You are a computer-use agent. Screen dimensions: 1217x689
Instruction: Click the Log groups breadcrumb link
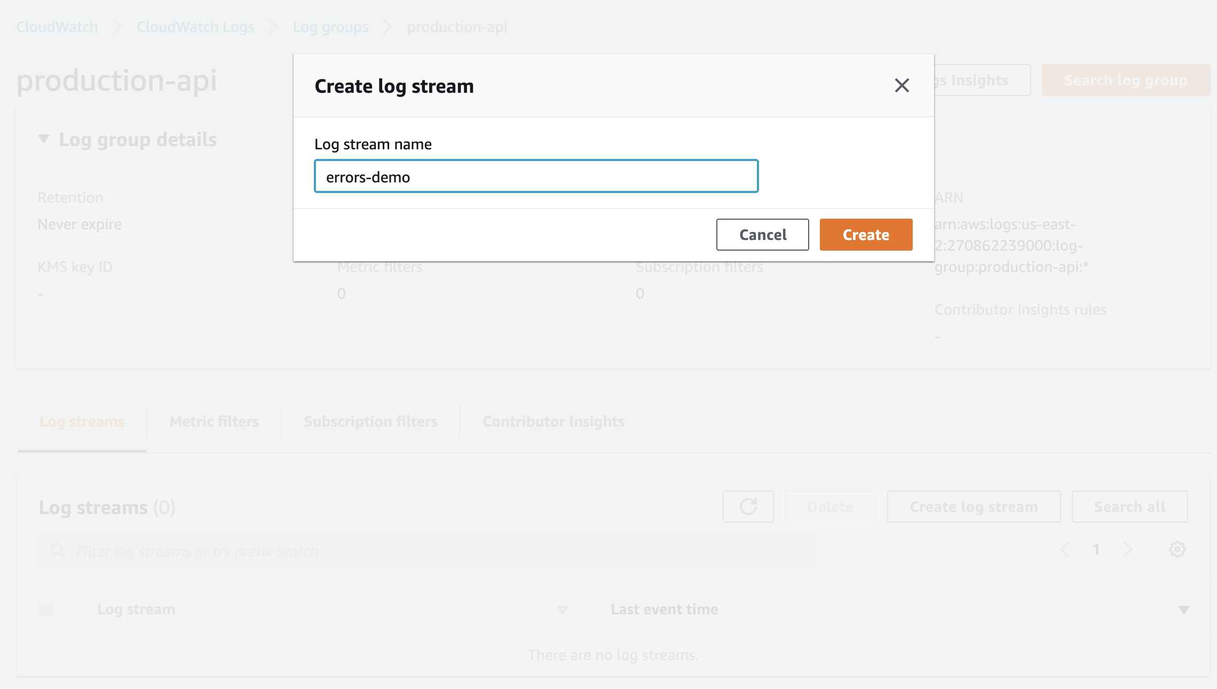pos(330,26)
